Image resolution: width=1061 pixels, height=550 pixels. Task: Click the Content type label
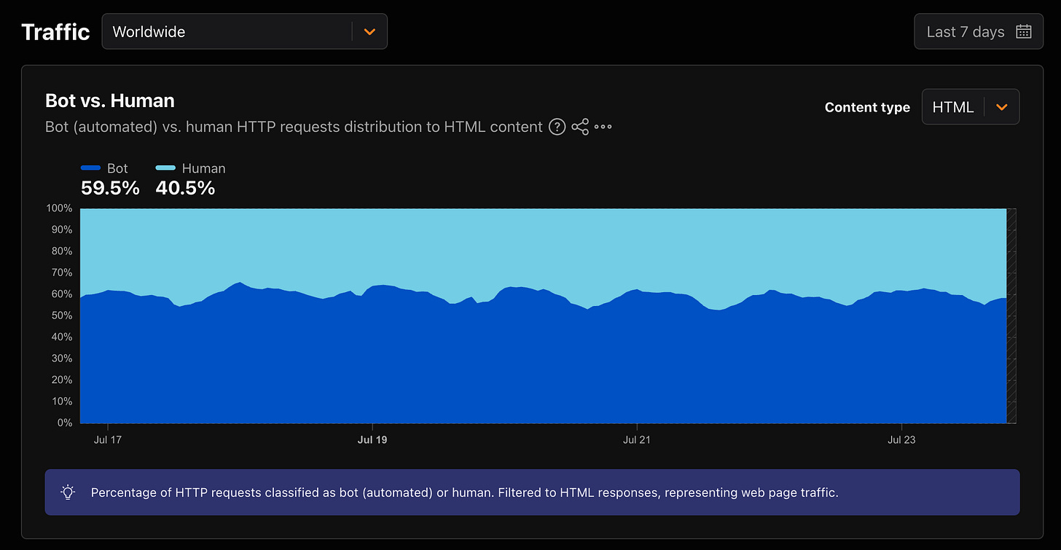(867, 107)
